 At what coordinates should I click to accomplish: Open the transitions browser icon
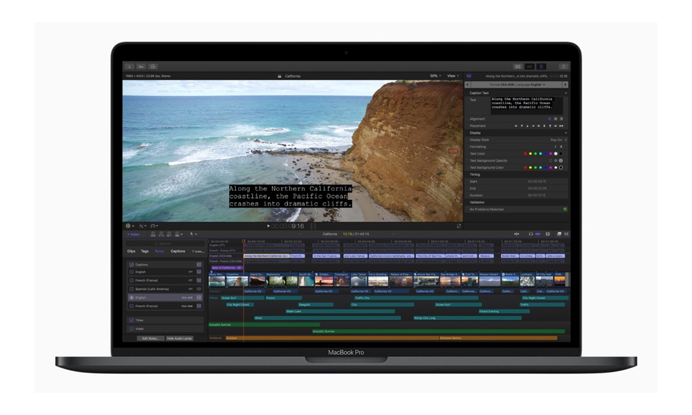click(x=566, y=234)
